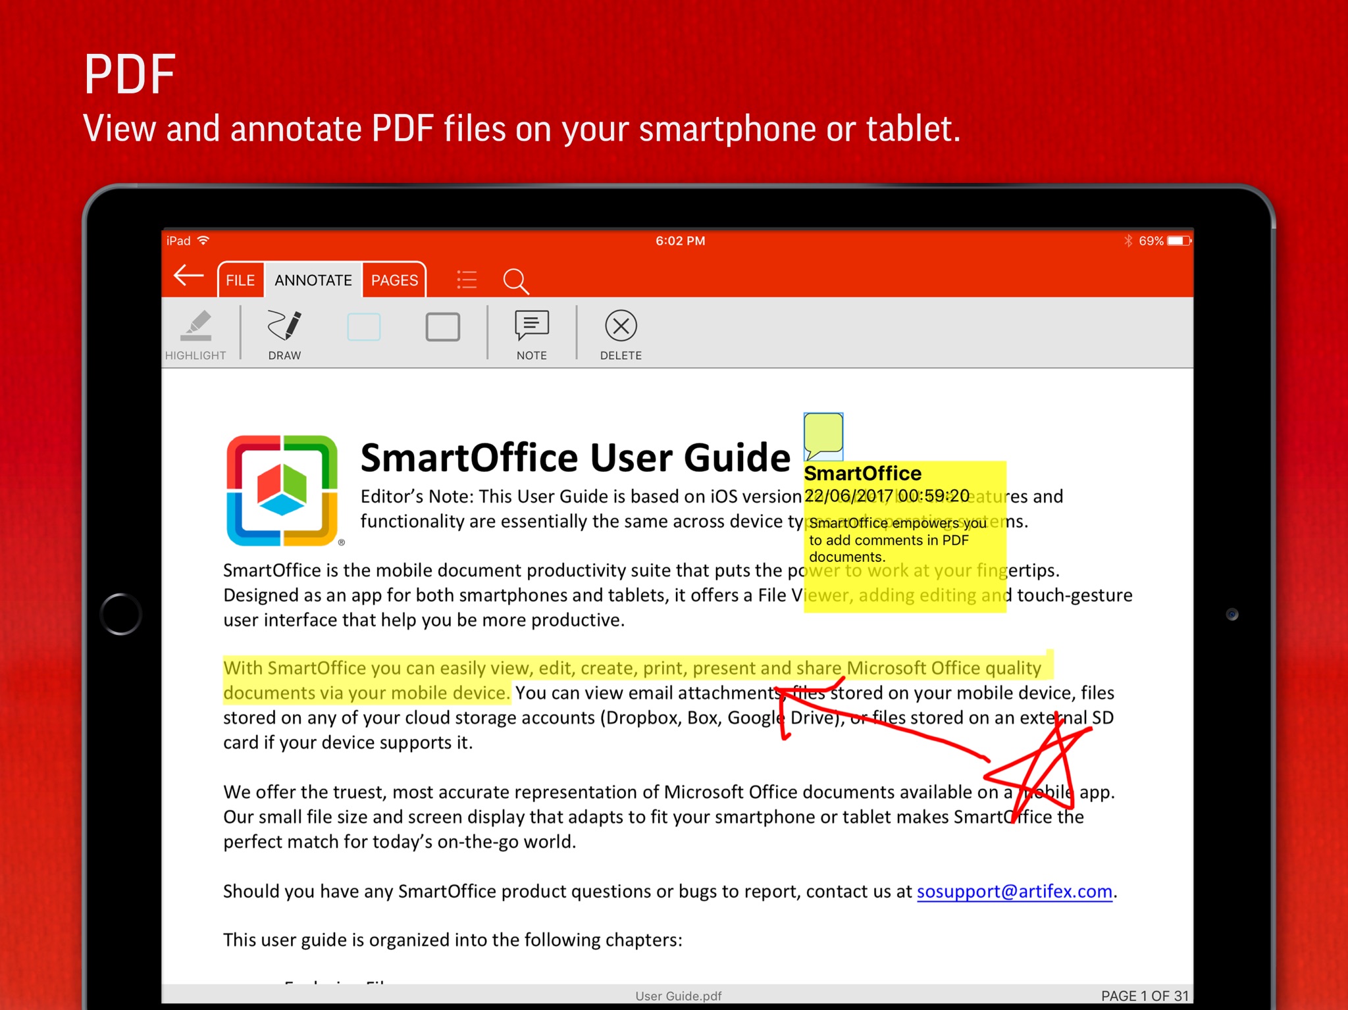Image resolution: width=1348 pixels, height=1010 pixels.
Task: Click the Delete annotation icon
Action: coord(621,334)
